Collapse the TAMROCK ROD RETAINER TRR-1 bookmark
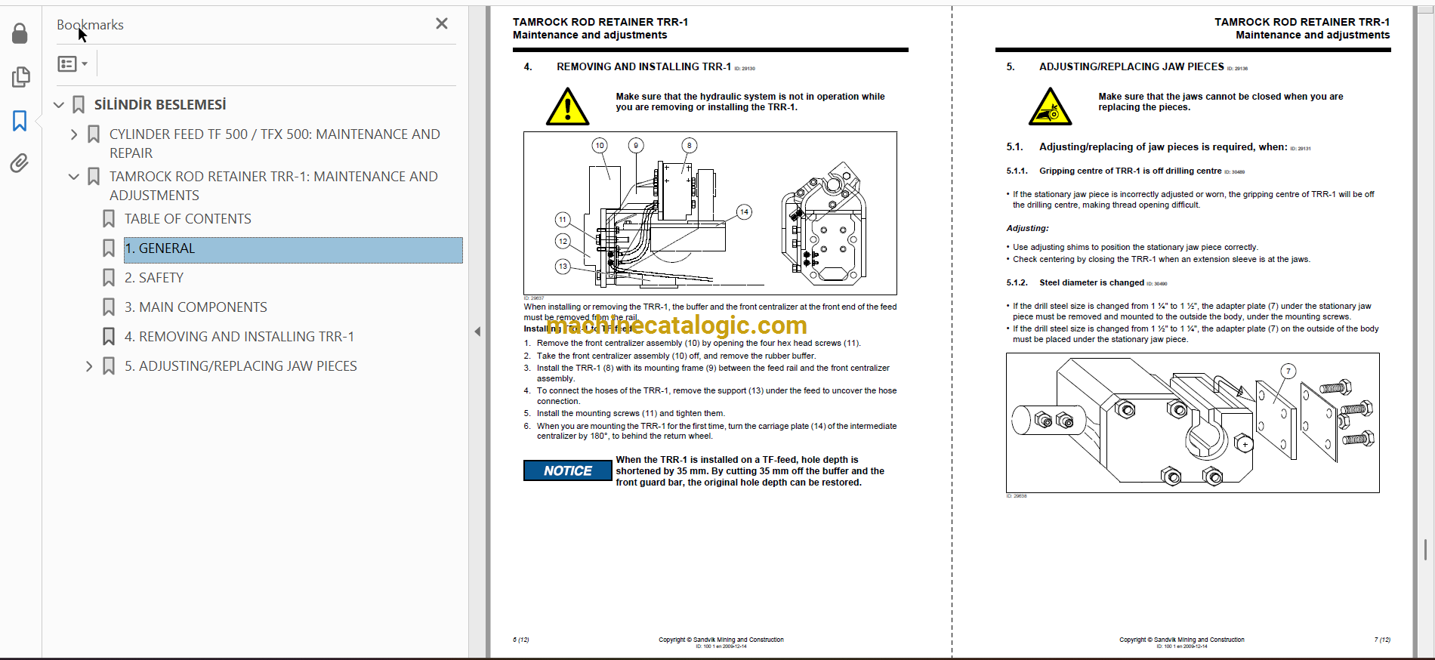Image resolution: width=1435 pixels, height=660 pixels. click(74, 177)
